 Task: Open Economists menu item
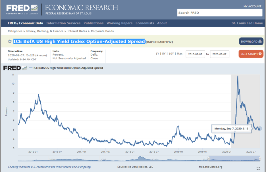pos(145,23)
